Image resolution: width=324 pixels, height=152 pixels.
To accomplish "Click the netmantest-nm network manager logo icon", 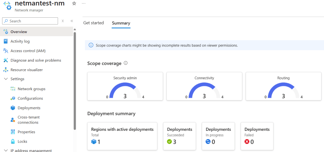I will click(x=8, y=5).
